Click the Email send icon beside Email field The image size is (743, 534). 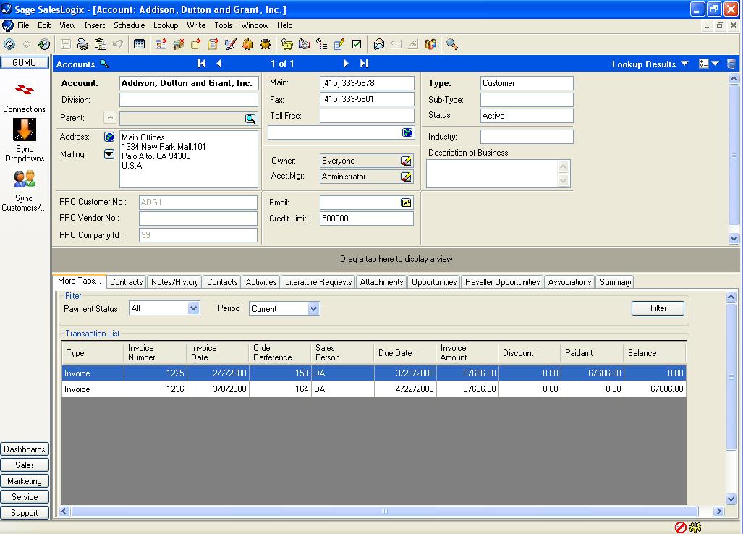click(x=406, y=203)
